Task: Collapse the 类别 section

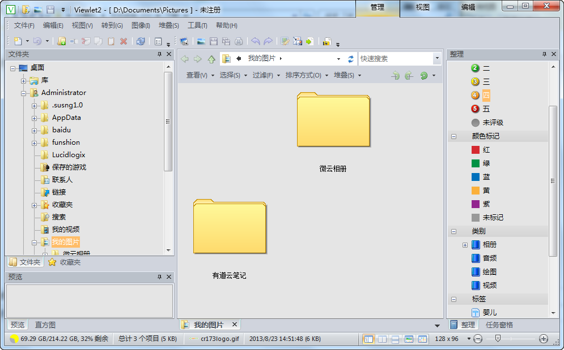Action: click(453, 231)
